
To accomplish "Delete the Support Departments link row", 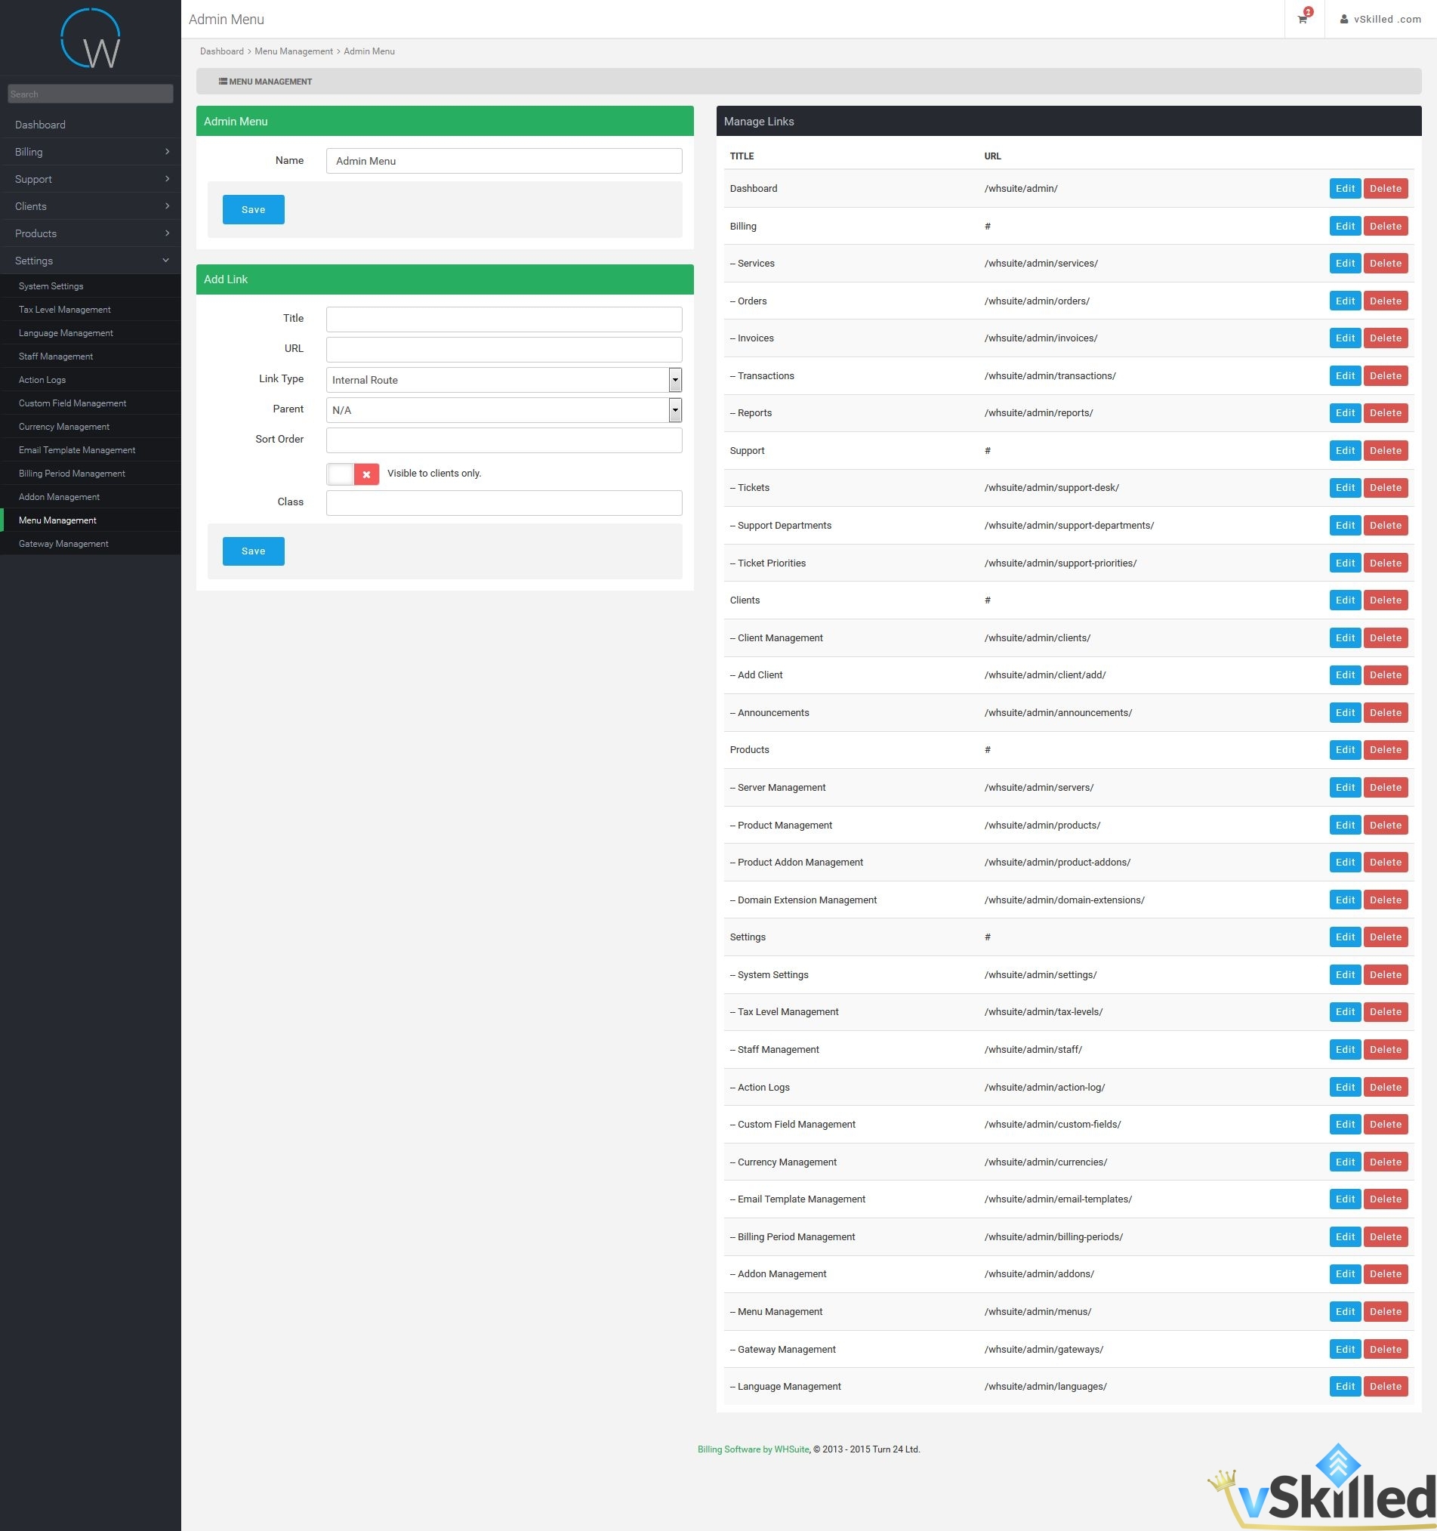I will 1386,525.
